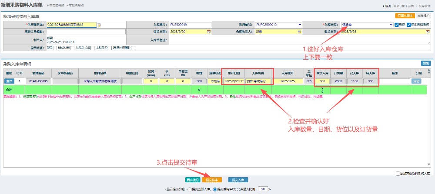This screenshot has width=435, height=194.
Task: Open calendar picker for 订货日期
Action: pyautogui.click(x=209, y=32)
